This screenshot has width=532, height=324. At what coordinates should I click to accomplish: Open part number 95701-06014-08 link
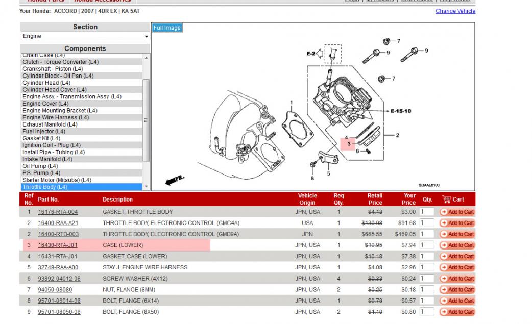59,301
